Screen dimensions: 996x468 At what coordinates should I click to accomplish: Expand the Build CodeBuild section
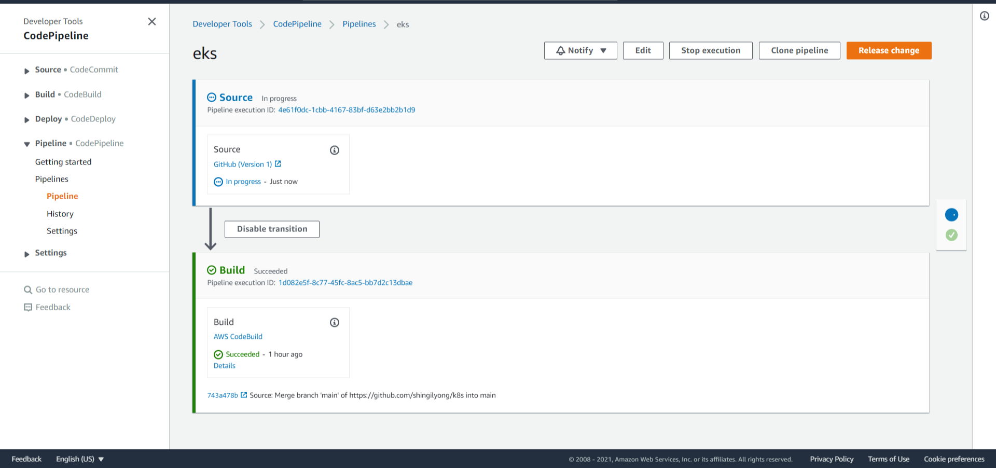[x=27, y=95]
